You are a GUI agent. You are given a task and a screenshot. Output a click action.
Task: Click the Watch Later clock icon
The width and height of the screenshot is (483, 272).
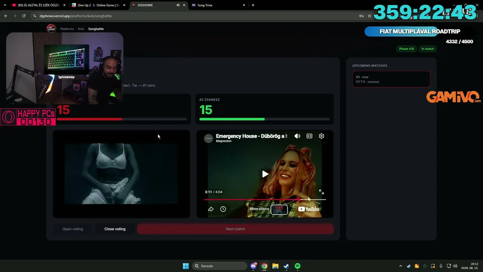click(x=223, y=209)
